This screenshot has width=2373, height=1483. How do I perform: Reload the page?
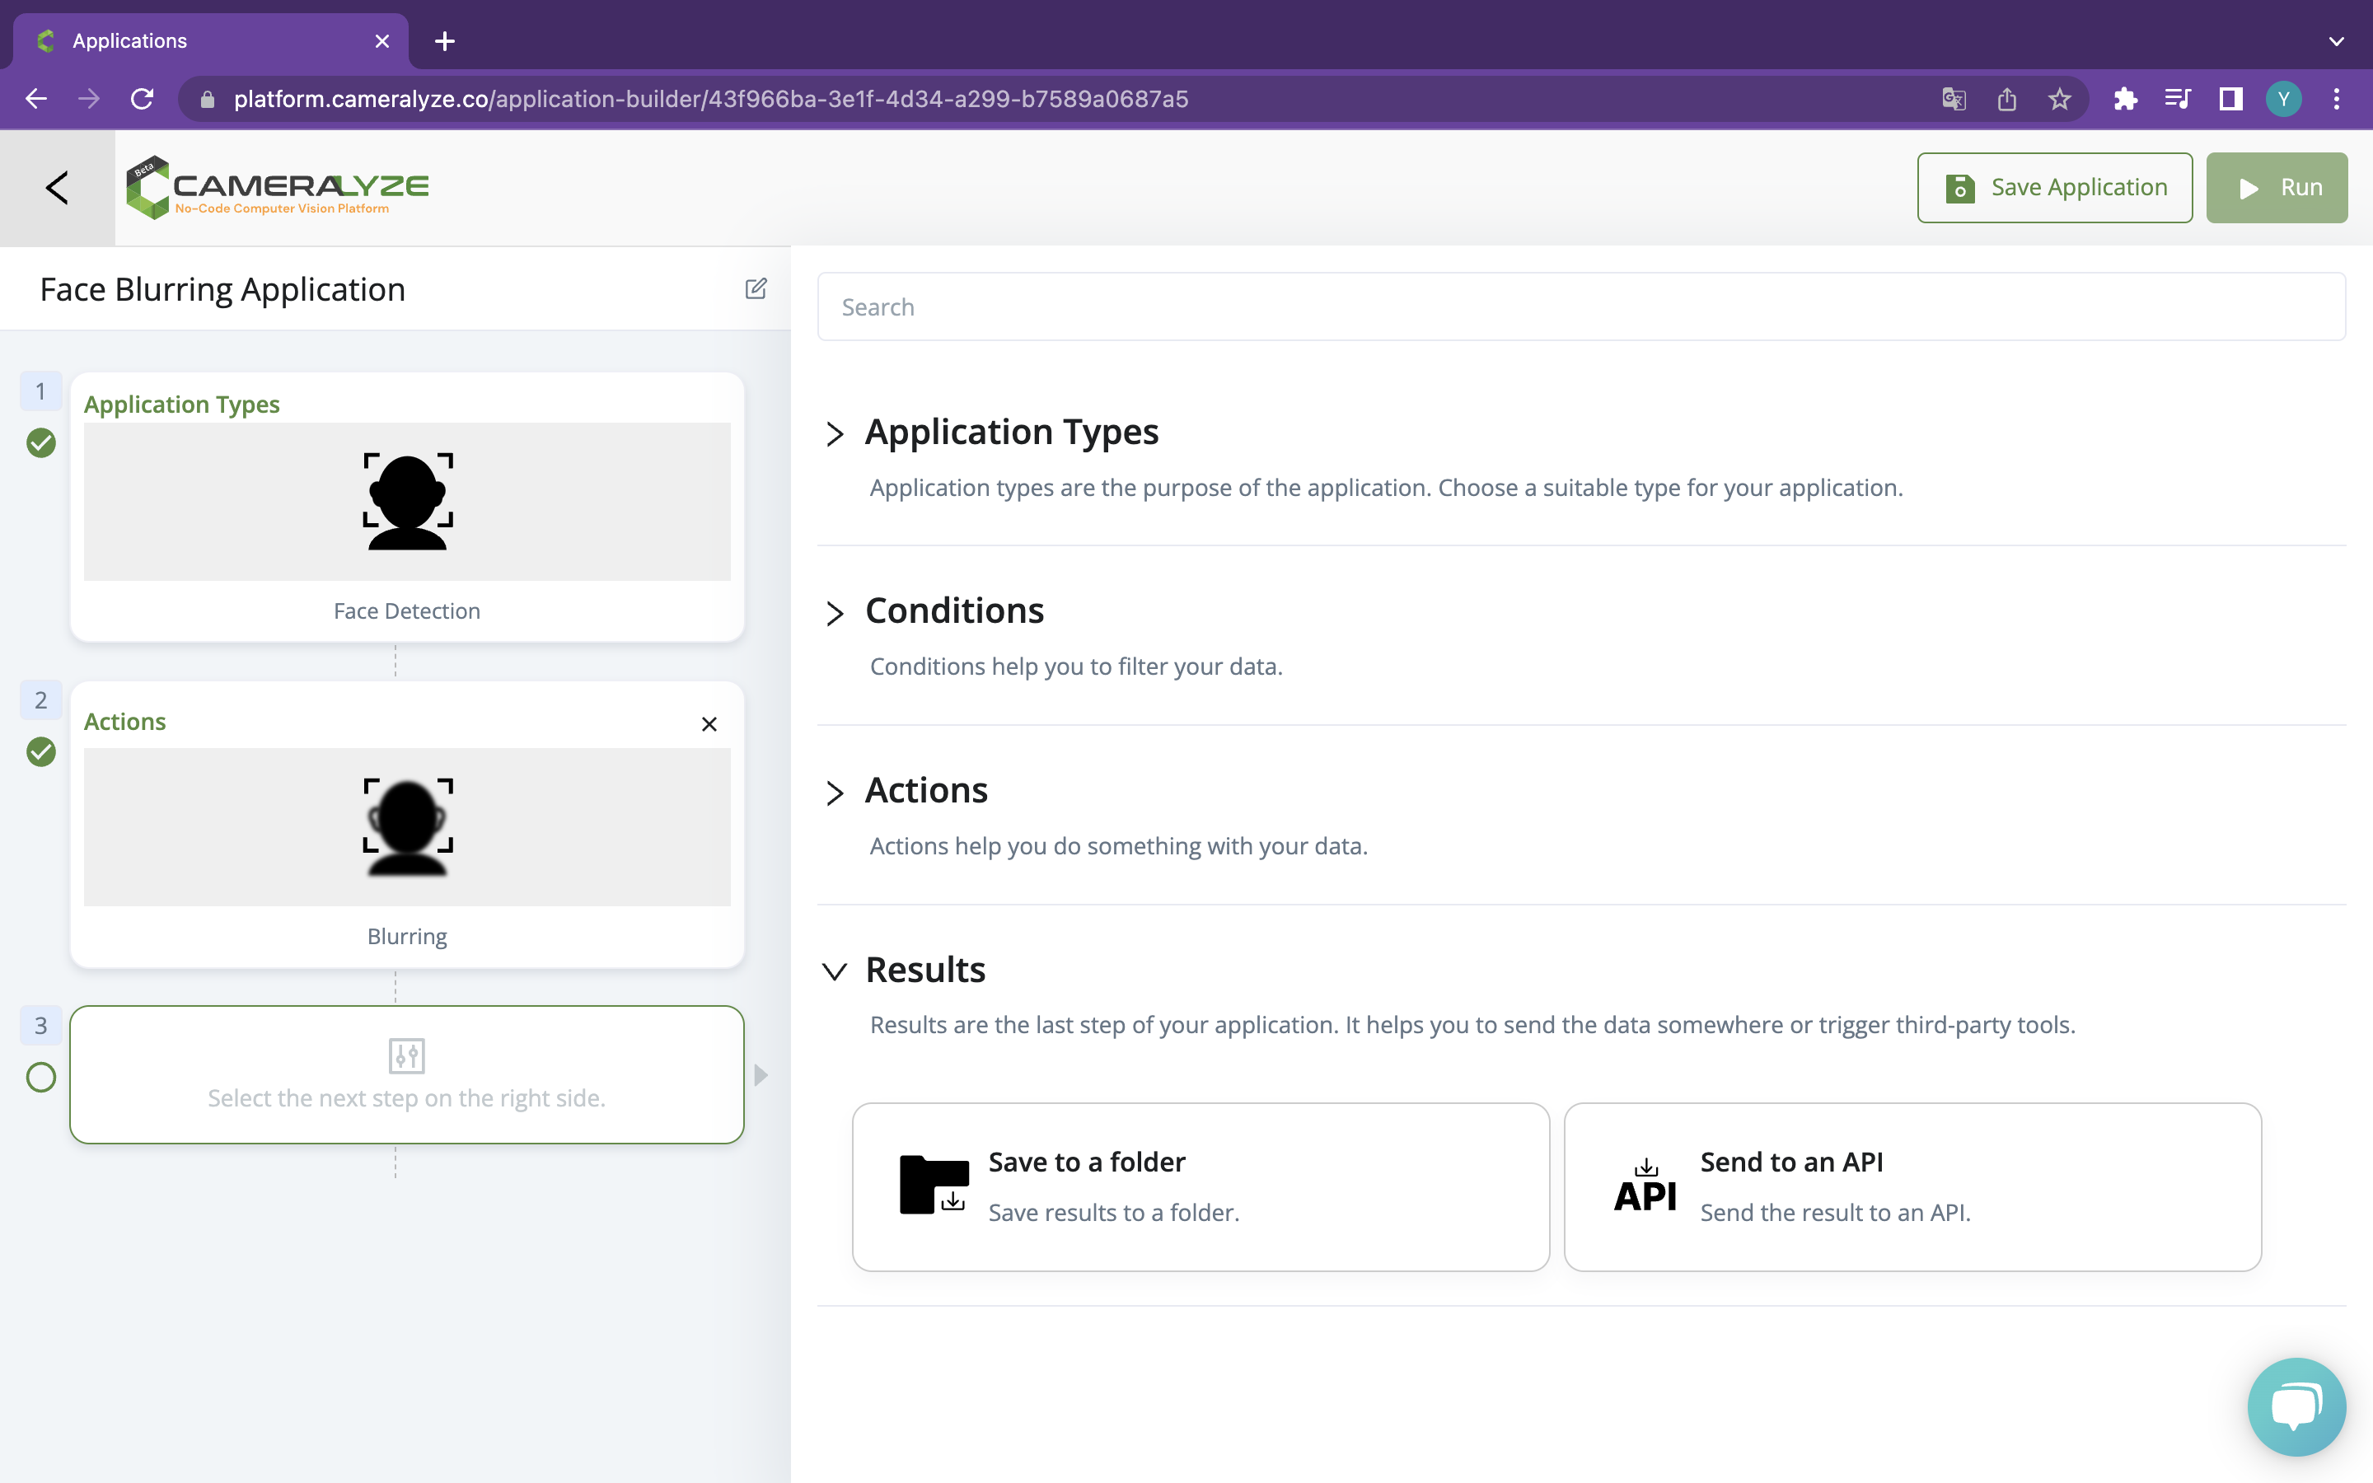click(143, 99)
